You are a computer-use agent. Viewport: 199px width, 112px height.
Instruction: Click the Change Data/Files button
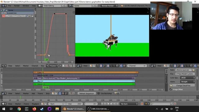[x=182, y=86]
